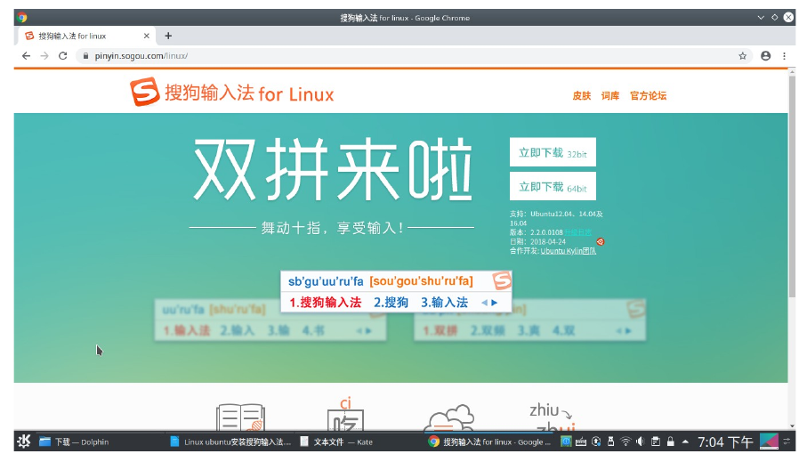807x462 pixels.
Task: Click the 7:04 下午 clock
Action: pyautogui.click(x=725, y=442)
